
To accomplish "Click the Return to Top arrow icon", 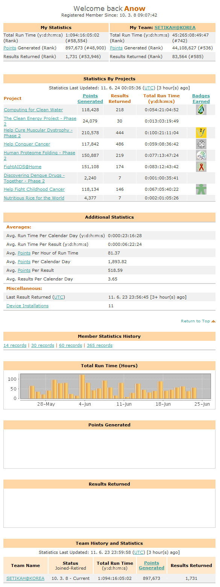I will coord(213,321).
